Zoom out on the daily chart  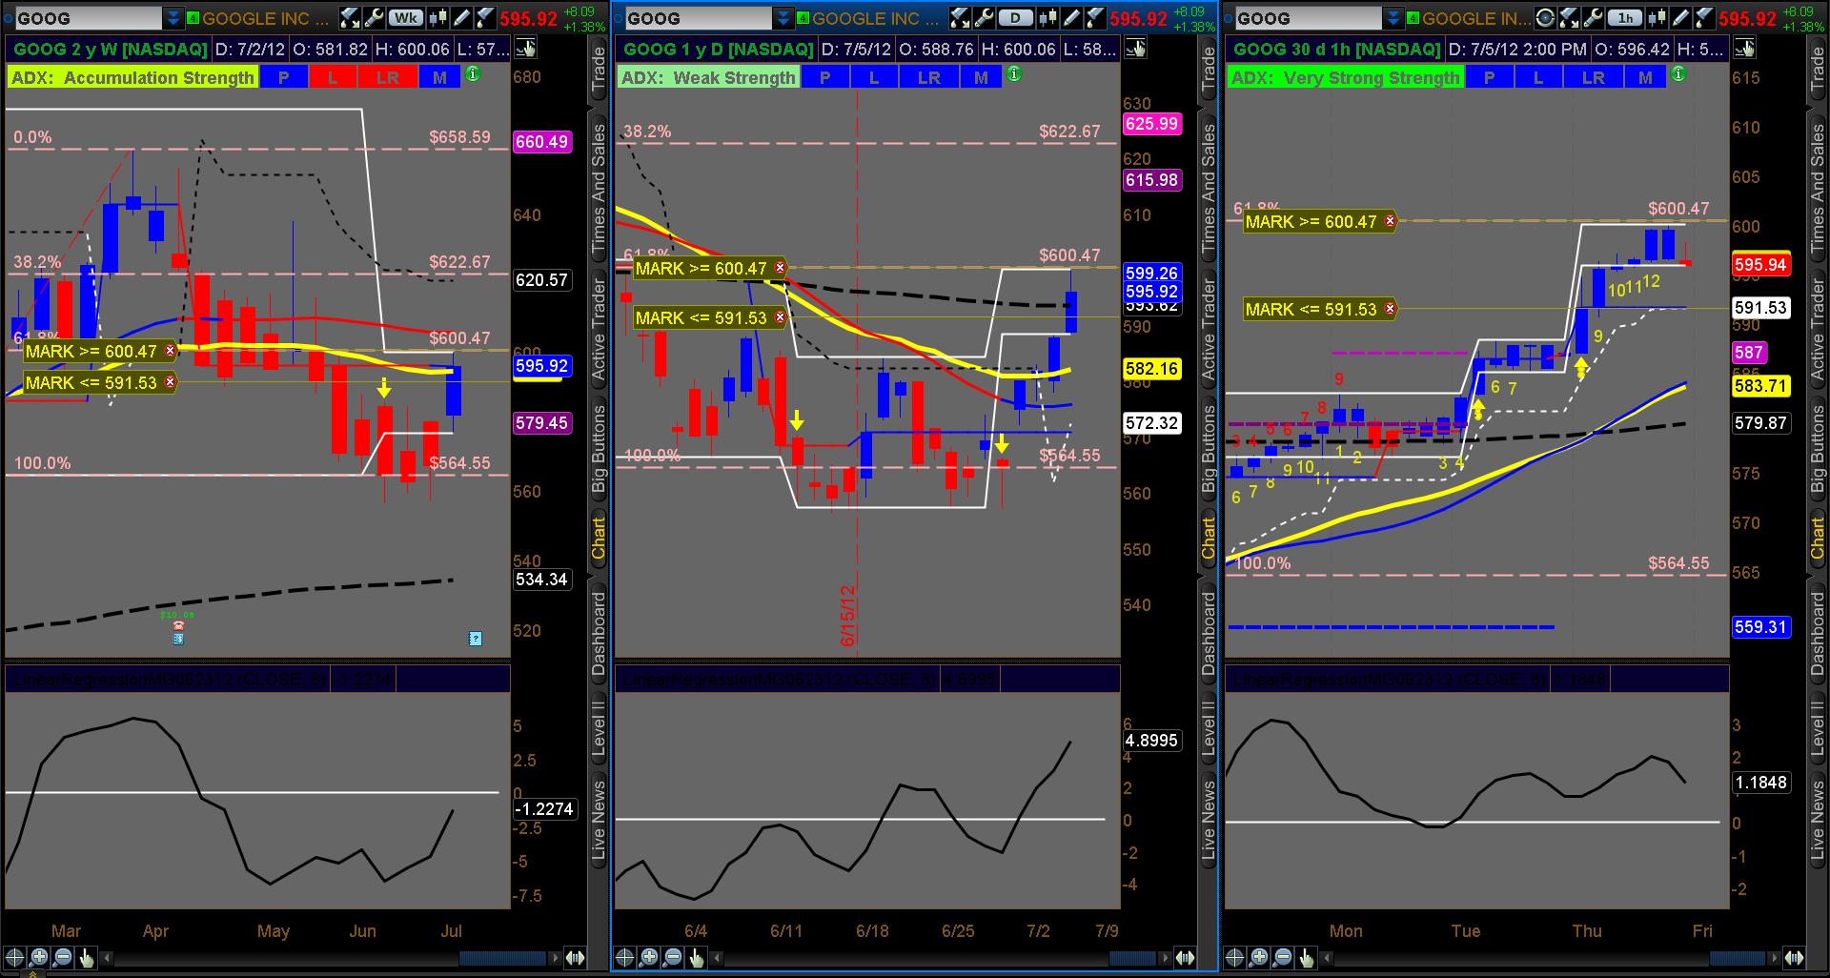coord(673,958)
